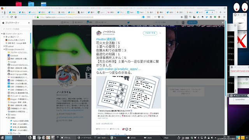Bookmark this page with the star icon
Viewport: 249px width, 140px height.
click(163, 17)
